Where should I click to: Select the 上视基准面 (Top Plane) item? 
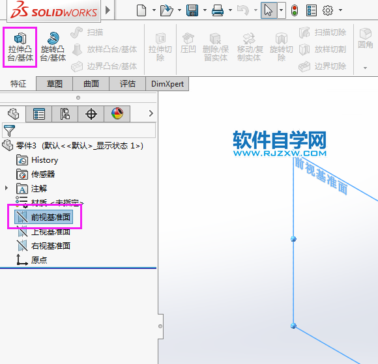44,232
